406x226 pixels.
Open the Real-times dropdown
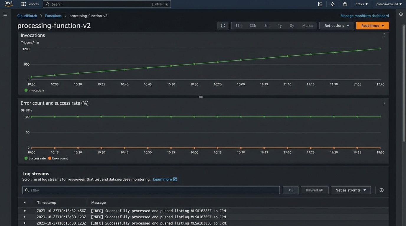click(x=372, y=26)
